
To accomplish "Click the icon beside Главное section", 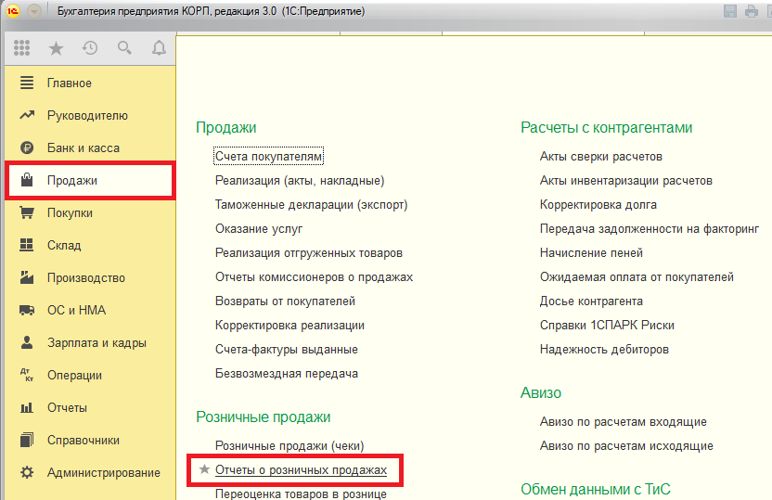I will tap(27, 83).
